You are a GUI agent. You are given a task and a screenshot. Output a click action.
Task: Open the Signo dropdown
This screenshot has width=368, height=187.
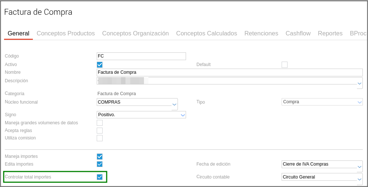(x=182, y=115)
